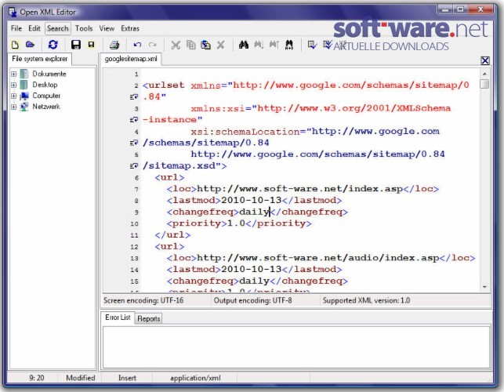Expand the Desktop tree node
The width and height of the screenshot is (504, 392).
[13, 85]
